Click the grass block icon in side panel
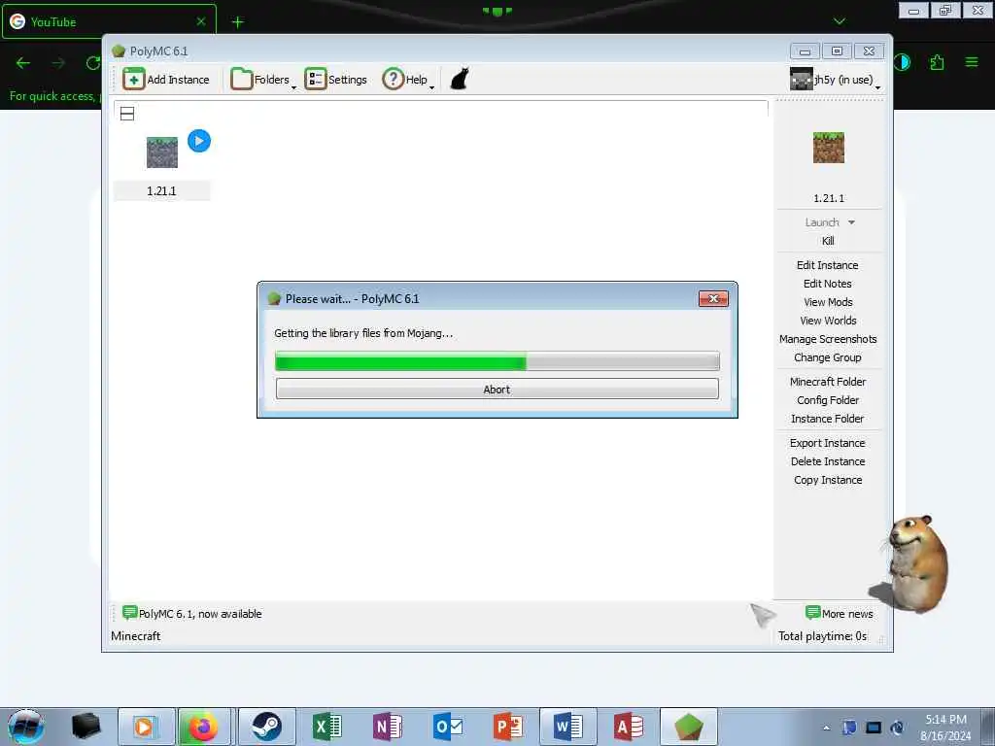Screen dimensions: 995x746 pos(828,148)
